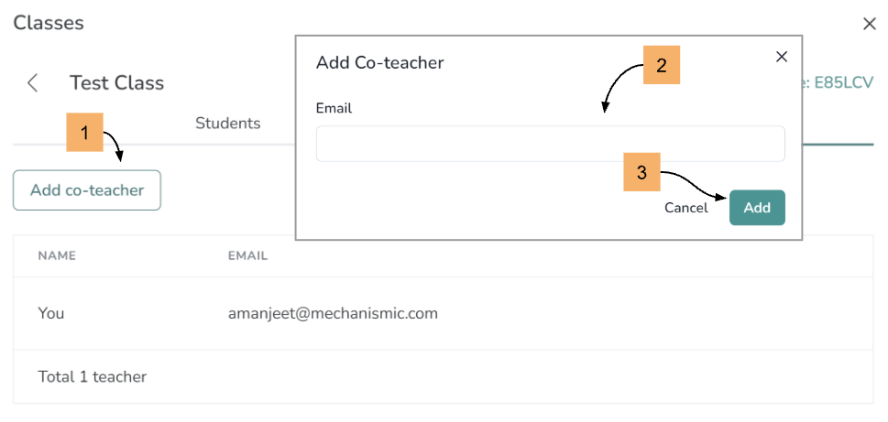Click the class code E85LCV
Screen dimensions: 888x422
841,83
